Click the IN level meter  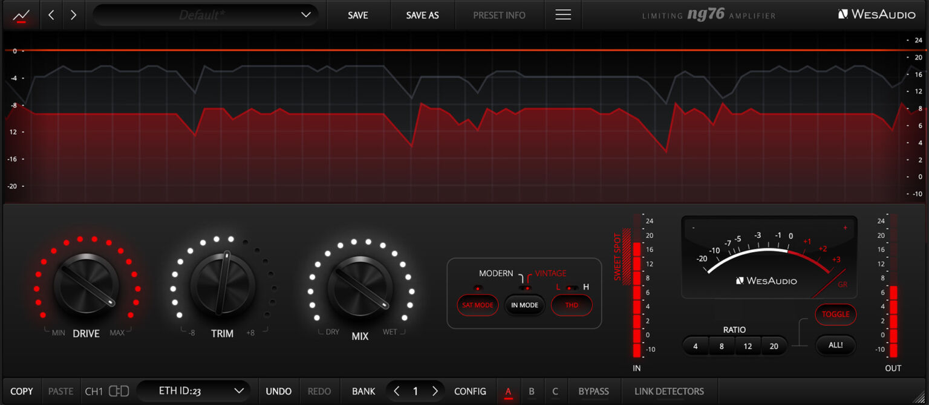(637, 285)
